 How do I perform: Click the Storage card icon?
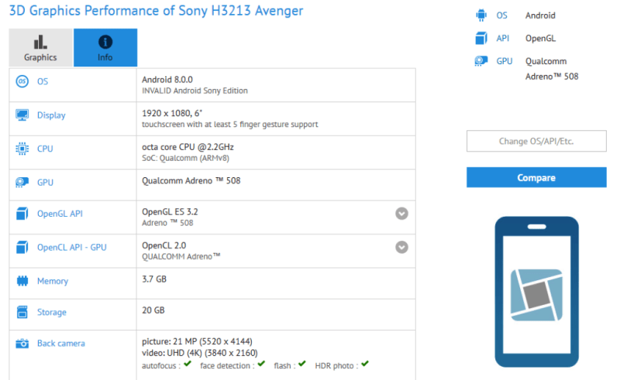[22, 312]
